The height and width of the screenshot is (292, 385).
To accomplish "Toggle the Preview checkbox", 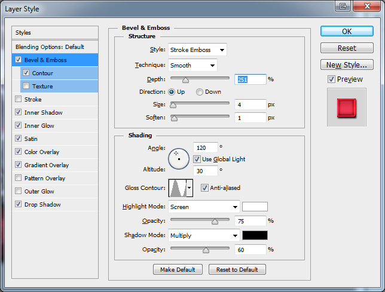I will 331,79.
